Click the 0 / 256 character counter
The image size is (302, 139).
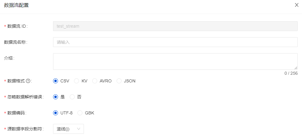click(x=291, y=73)
